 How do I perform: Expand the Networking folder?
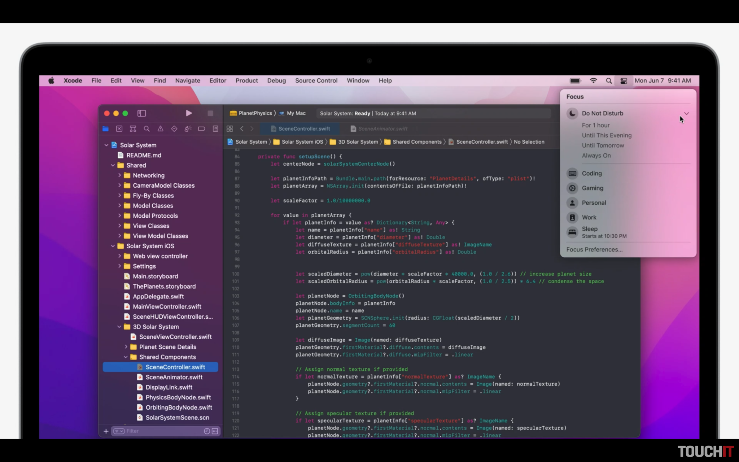click(119, 175)
